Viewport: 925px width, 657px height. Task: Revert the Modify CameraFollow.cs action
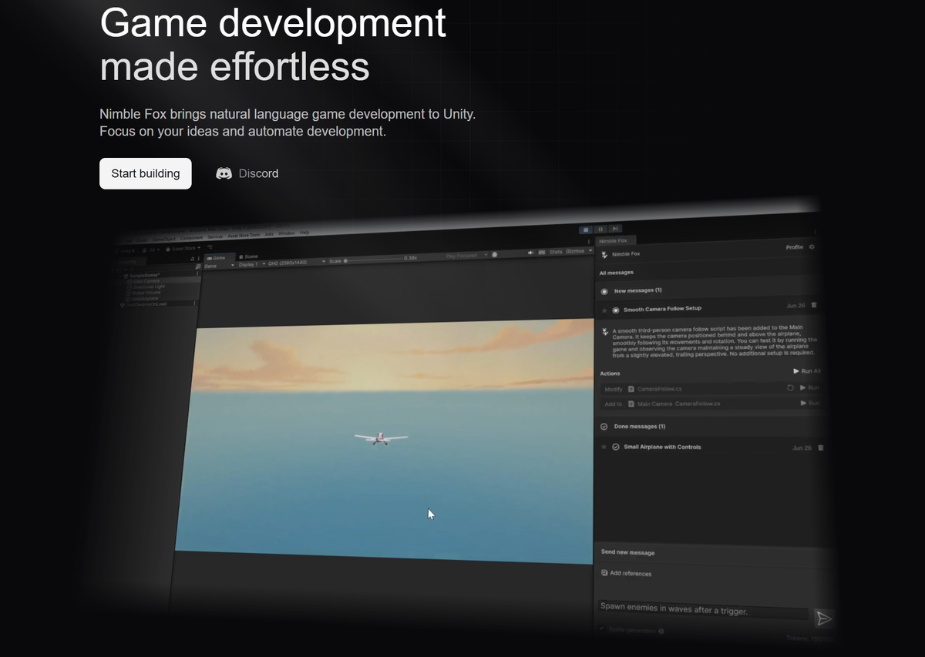(790, 388)
